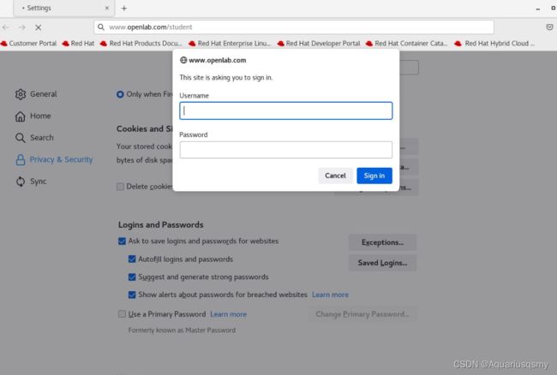Viewport: 557px width, 375px height.
Task: Click the Password input field
Action: 286,150
